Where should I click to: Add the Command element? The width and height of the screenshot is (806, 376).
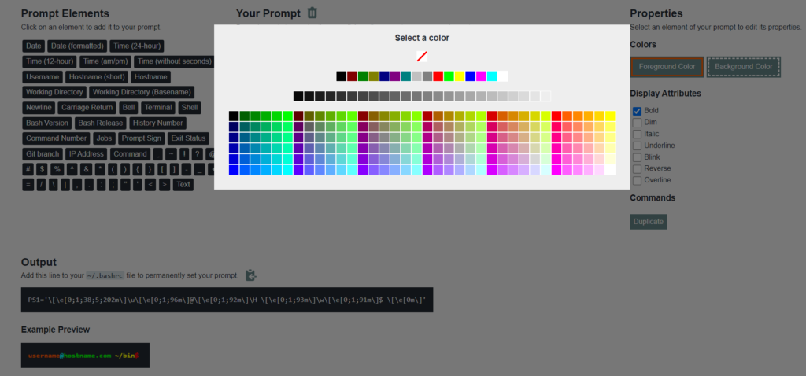click(131, 154)
